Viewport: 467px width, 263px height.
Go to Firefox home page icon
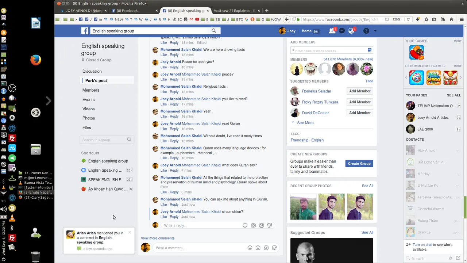point(451,19)
